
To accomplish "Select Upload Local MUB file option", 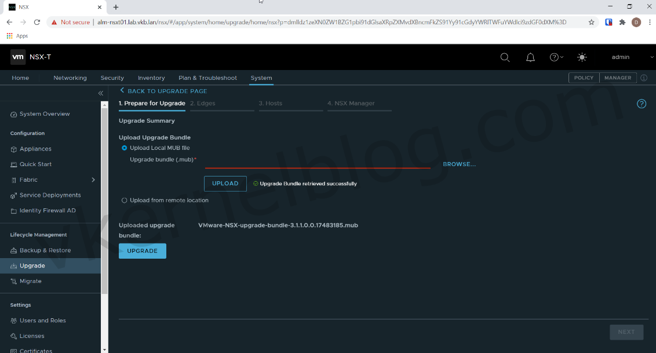I will (123, 148).
